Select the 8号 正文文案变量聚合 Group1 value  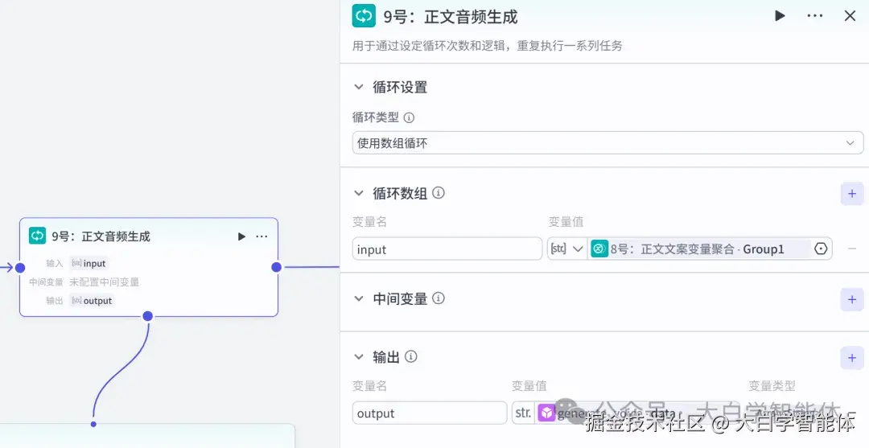(x=698, y=249)
